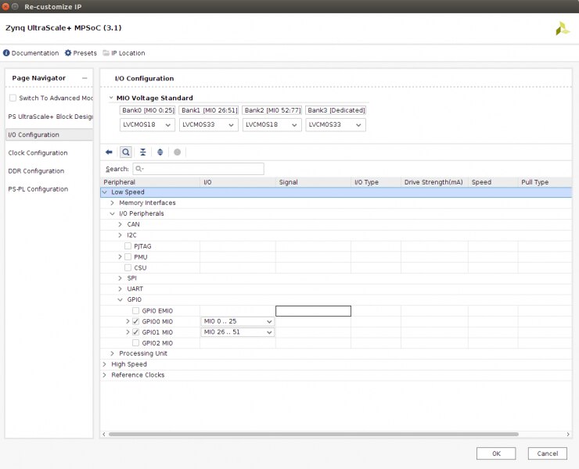579x469 pixels.
Task: Expand the SPI node
Action: pos(120,278)
